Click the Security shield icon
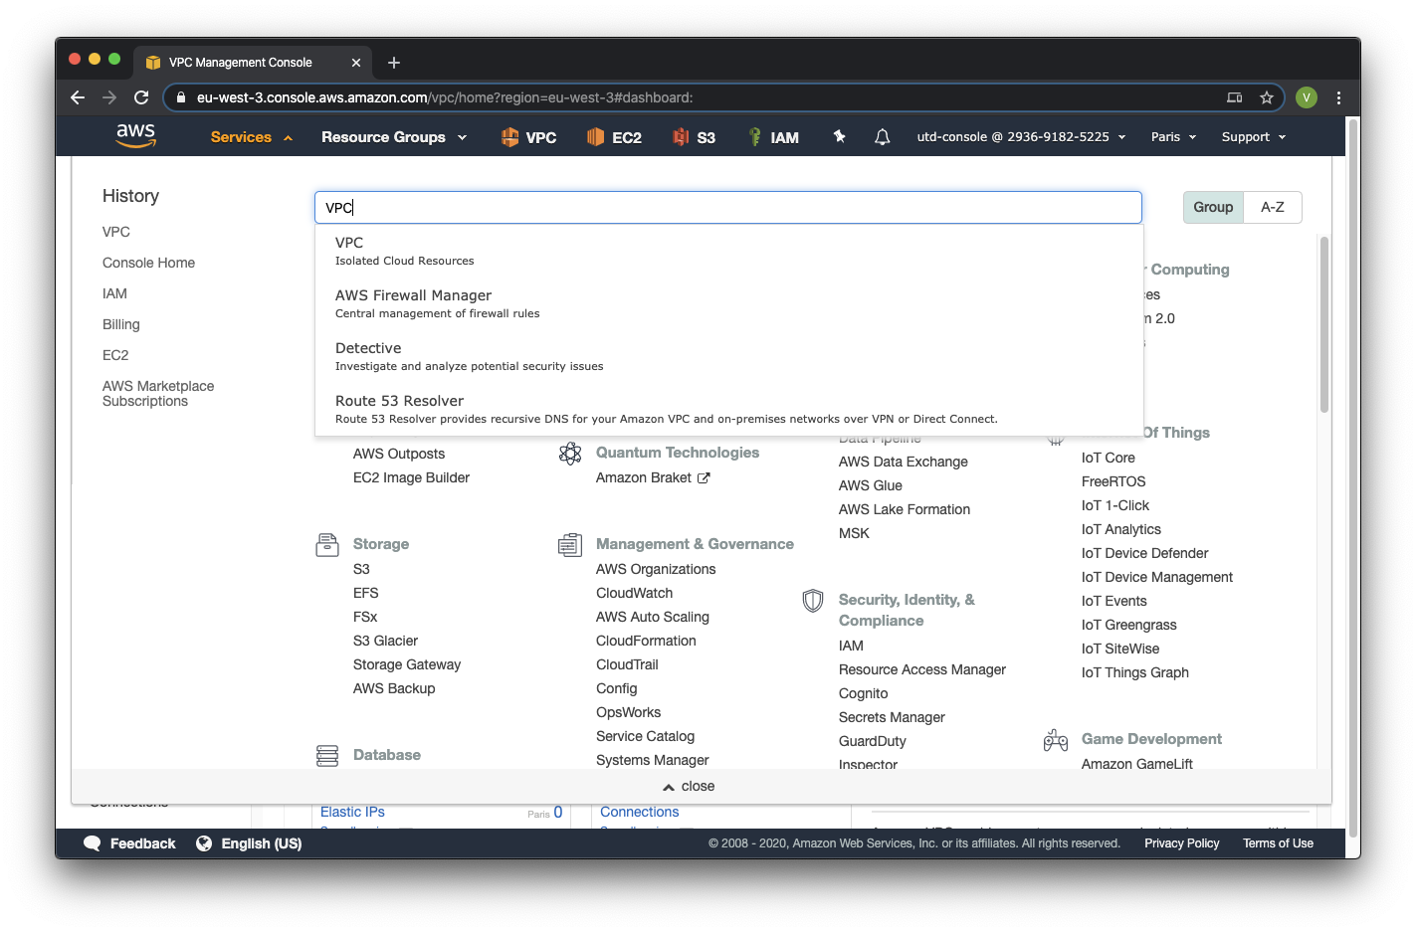1416x932 pixels. tap(813, 601)
